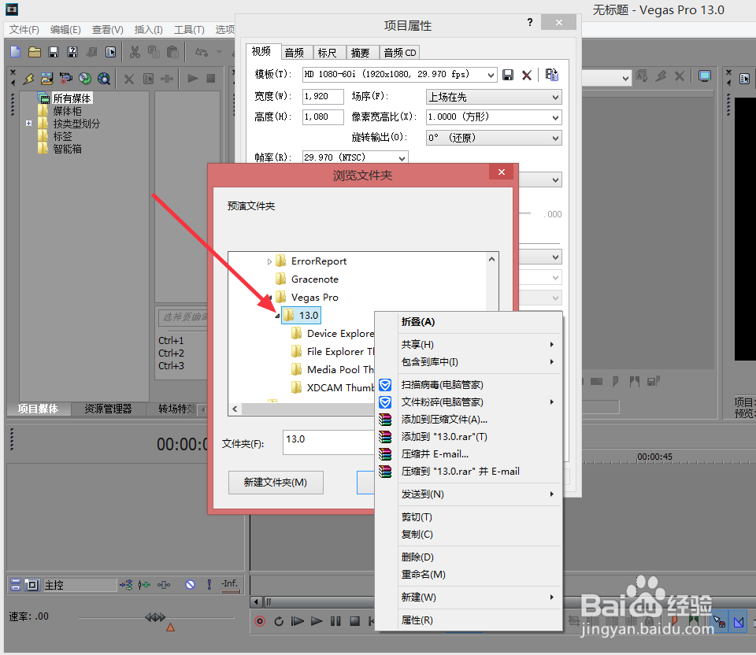This screenshot has height=655, width=756.
Task: Open the 像素宽高比 dropdown
Action: (x=555, y=117)
